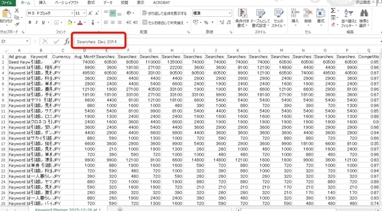
Task: Open Find and Select 検索と選択
Action: click(x=364, y=18)
